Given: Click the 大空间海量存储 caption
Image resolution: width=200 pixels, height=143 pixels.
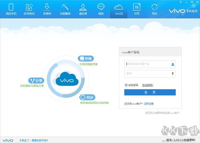Looking at the screenshot, I should point(88,64).
